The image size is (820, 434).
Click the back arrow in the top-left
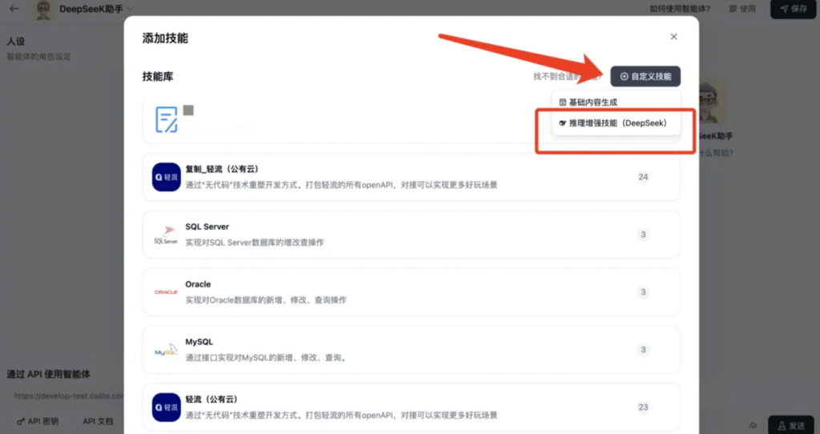pos(14,9)
